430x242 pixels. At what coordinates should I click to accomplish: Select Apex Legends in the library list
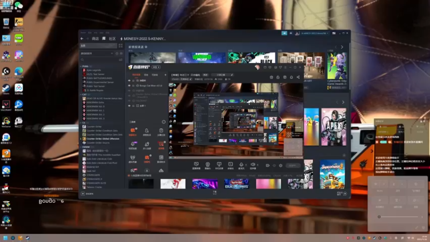(94, 70)
